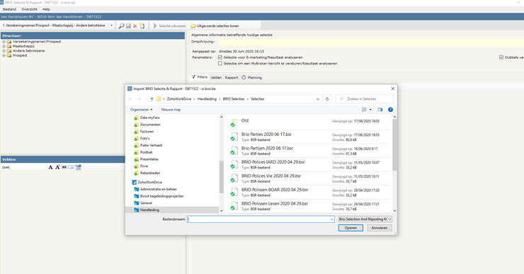Toggle the preview pane icon in dialog
This screenshot has width=524, height=274.
coord(380,110)
